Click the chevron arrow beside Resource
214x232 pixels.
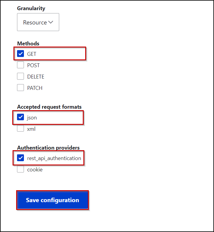51,22
